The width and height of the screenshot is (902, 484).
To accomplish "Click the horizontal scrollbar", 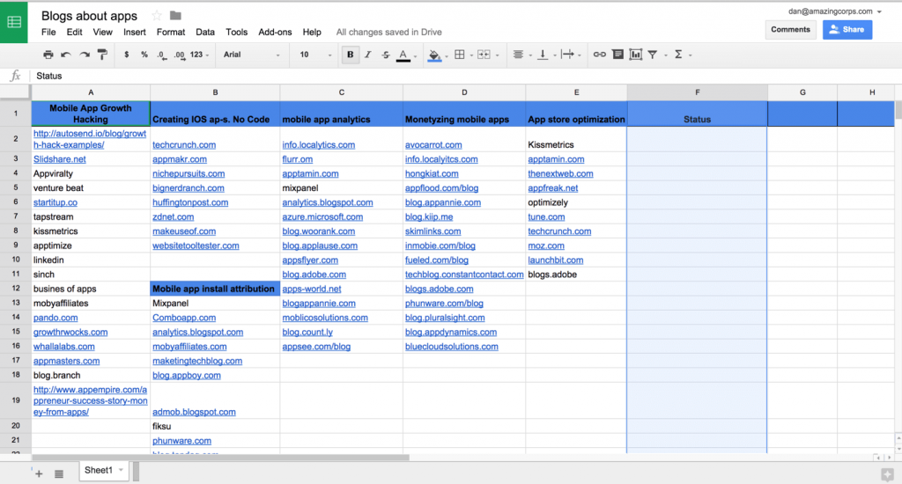I will coord(220,458).
